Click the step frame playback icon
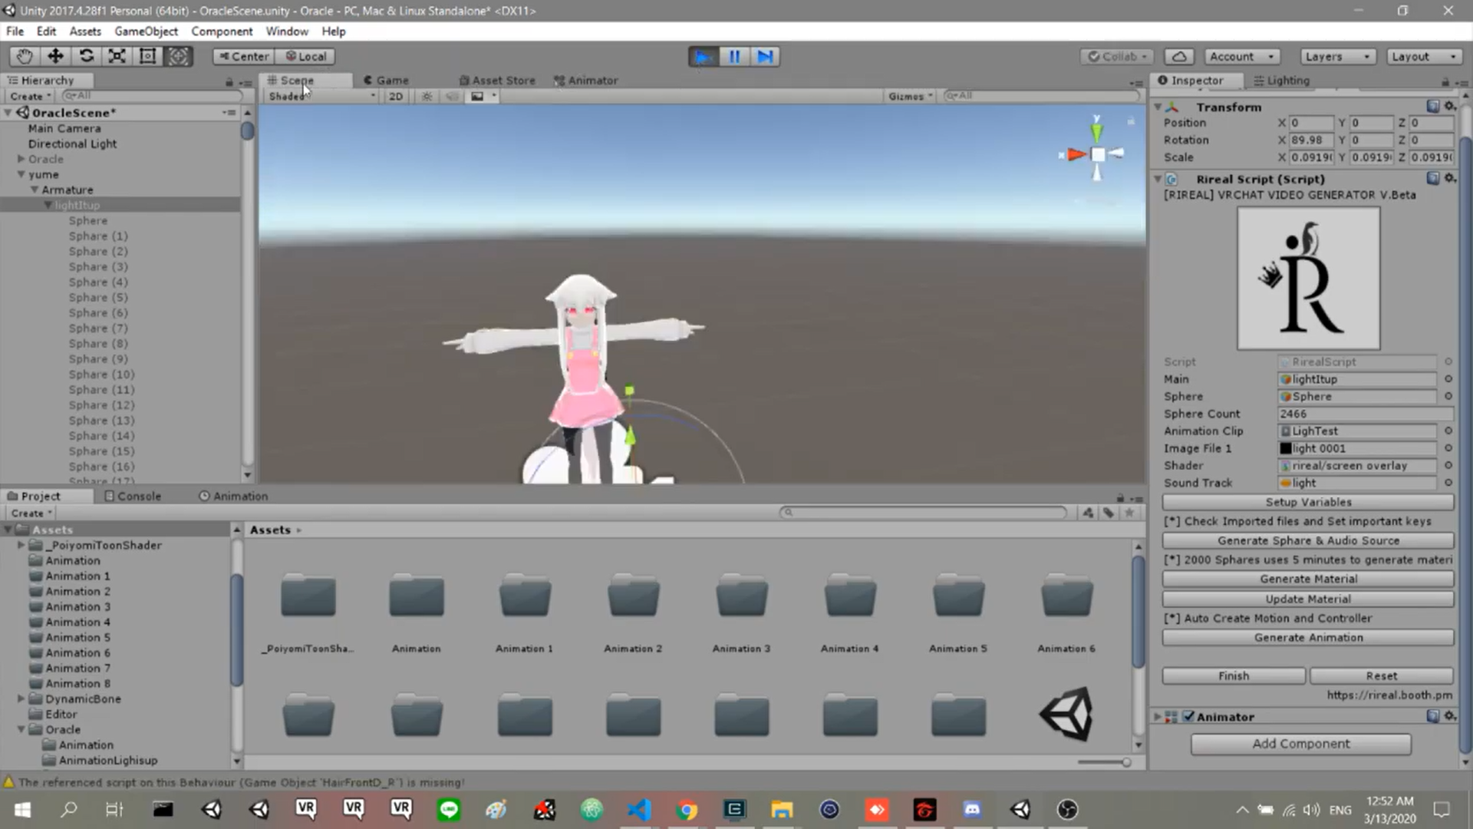The image size is (1473, 829). pos(764,56)
